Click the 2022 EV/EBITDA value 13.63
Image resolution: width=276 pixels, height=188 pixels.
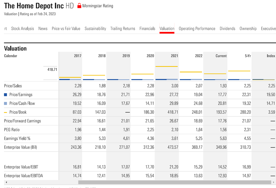coord(198,176)
